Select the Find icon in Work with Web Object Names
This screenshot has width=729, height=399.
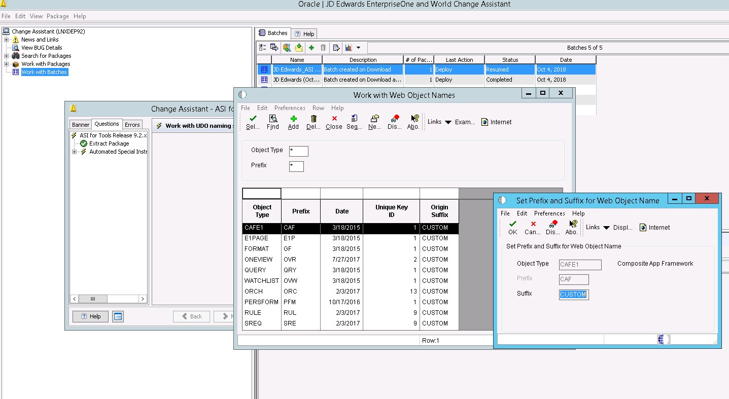tap(273, 121)
